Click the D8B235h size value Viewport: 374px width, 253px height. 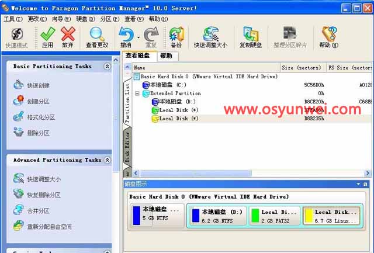(x=314, y=119)
